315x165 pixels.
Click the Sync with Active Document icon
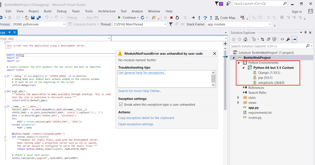pyautogui.click(x=262, y=39)
